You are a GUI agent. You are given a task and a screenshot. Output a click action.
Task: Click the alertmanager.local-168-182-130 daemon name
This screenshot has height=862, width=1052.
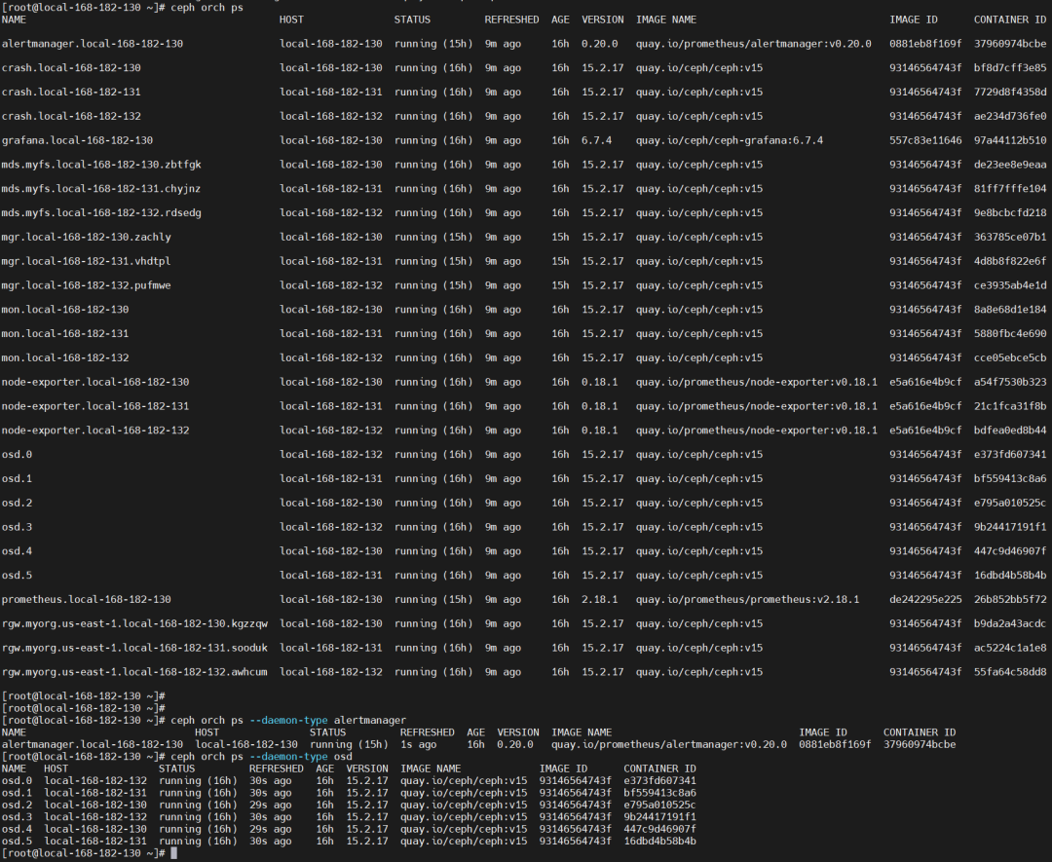[x=93, y=44]
